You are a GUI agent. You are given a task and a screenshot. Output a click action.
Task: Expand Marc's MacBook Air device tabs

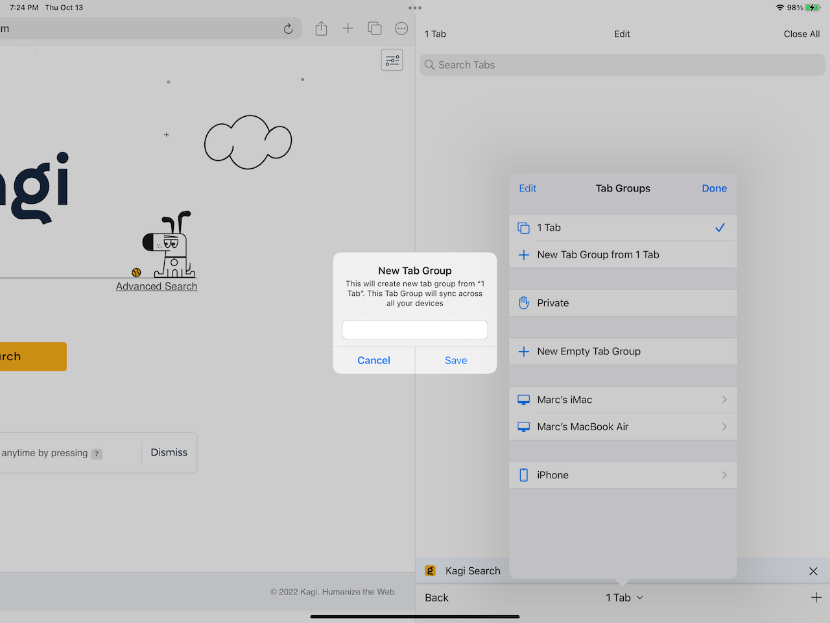[622, 426]
